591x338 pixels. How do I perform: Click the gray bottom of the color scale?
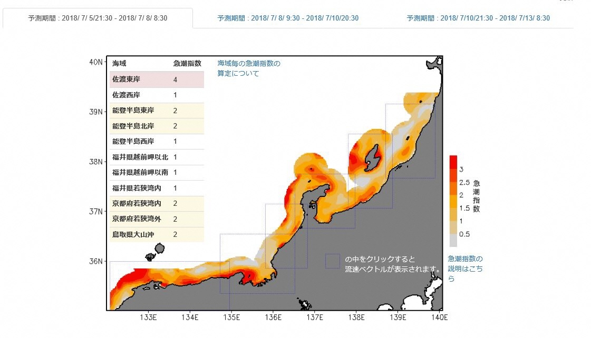click(x=453, y=240)
